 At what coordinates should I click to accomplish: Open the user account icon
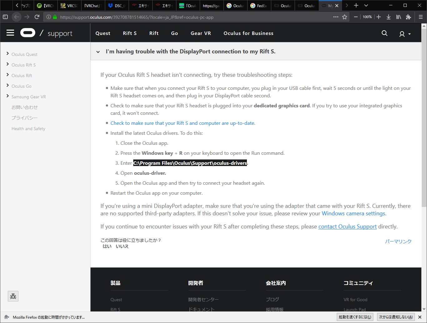pos(402,34)
